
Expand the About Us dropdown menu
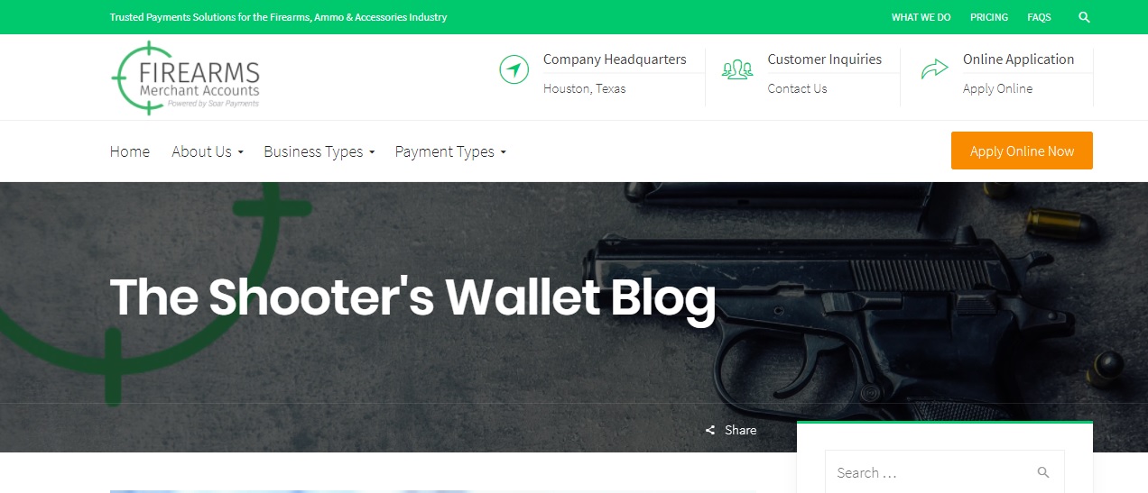(208, 151)
